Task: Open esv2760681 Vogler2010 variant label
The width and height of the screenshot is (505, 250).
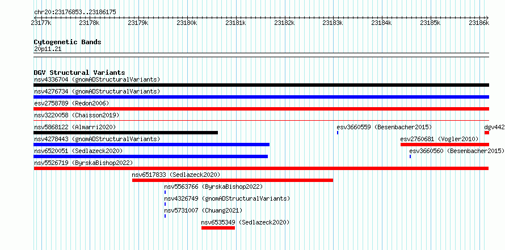Action: (x=439, y=139)
